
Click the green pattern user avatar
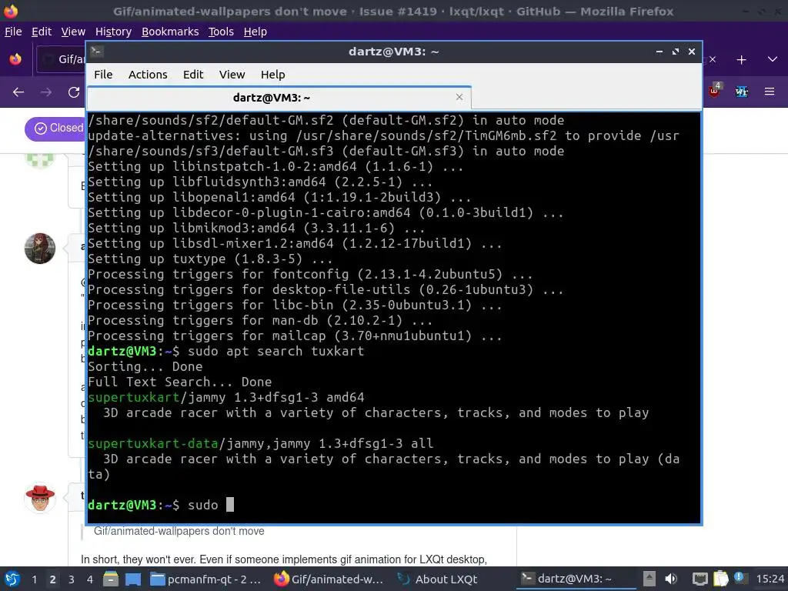pyautogui.click(x=40, y=160)
